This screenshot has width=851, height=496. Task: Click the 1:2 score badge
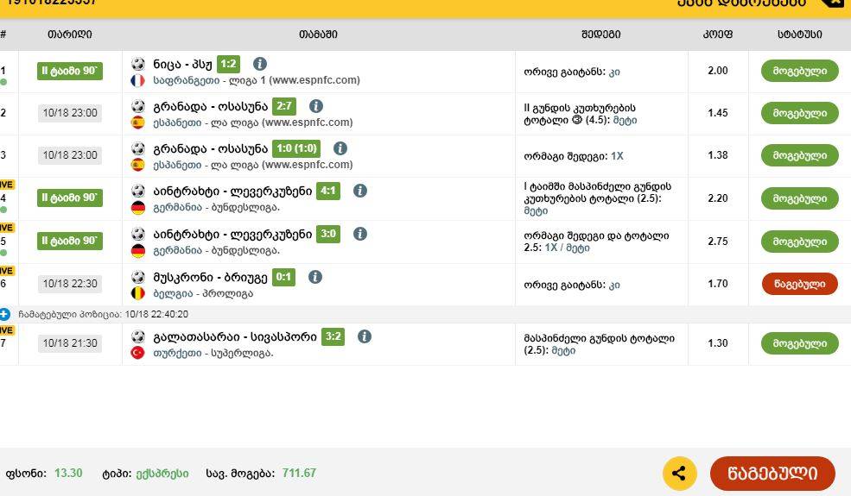[228, 64]
